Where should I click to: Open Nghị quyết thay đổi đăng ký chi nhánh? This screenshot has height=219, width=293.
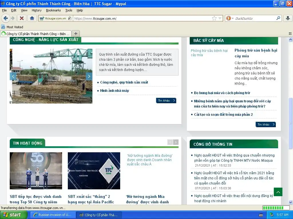233,198
